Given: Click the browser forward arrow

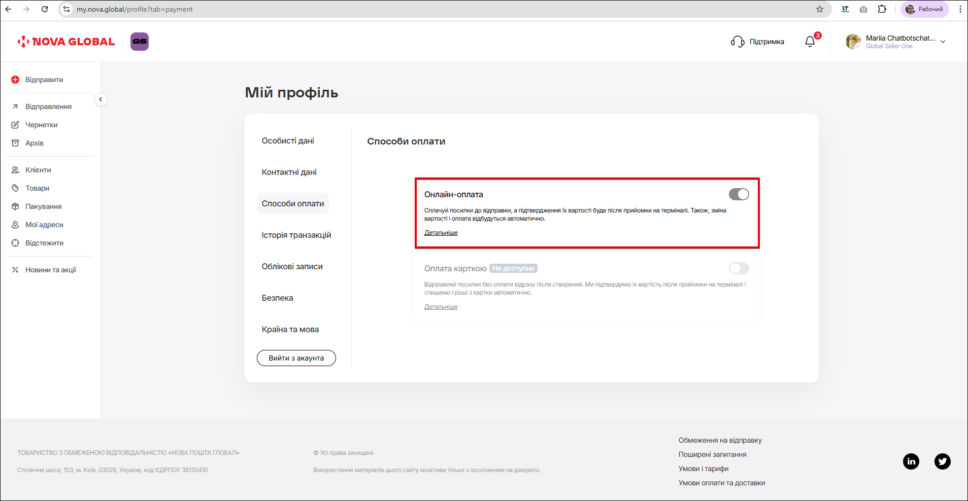Looking at the screenshot, I should click(26, 9).
